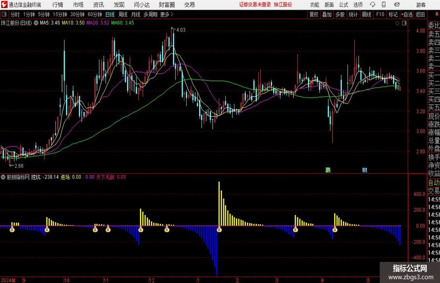This screenshot has height=283, width=440.
Task: Click the 4.03 high price label on the chart
Action: coord(181,30)
